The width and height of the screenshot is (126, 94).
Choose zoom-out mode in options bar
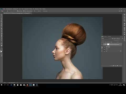(x=7, y=11)
